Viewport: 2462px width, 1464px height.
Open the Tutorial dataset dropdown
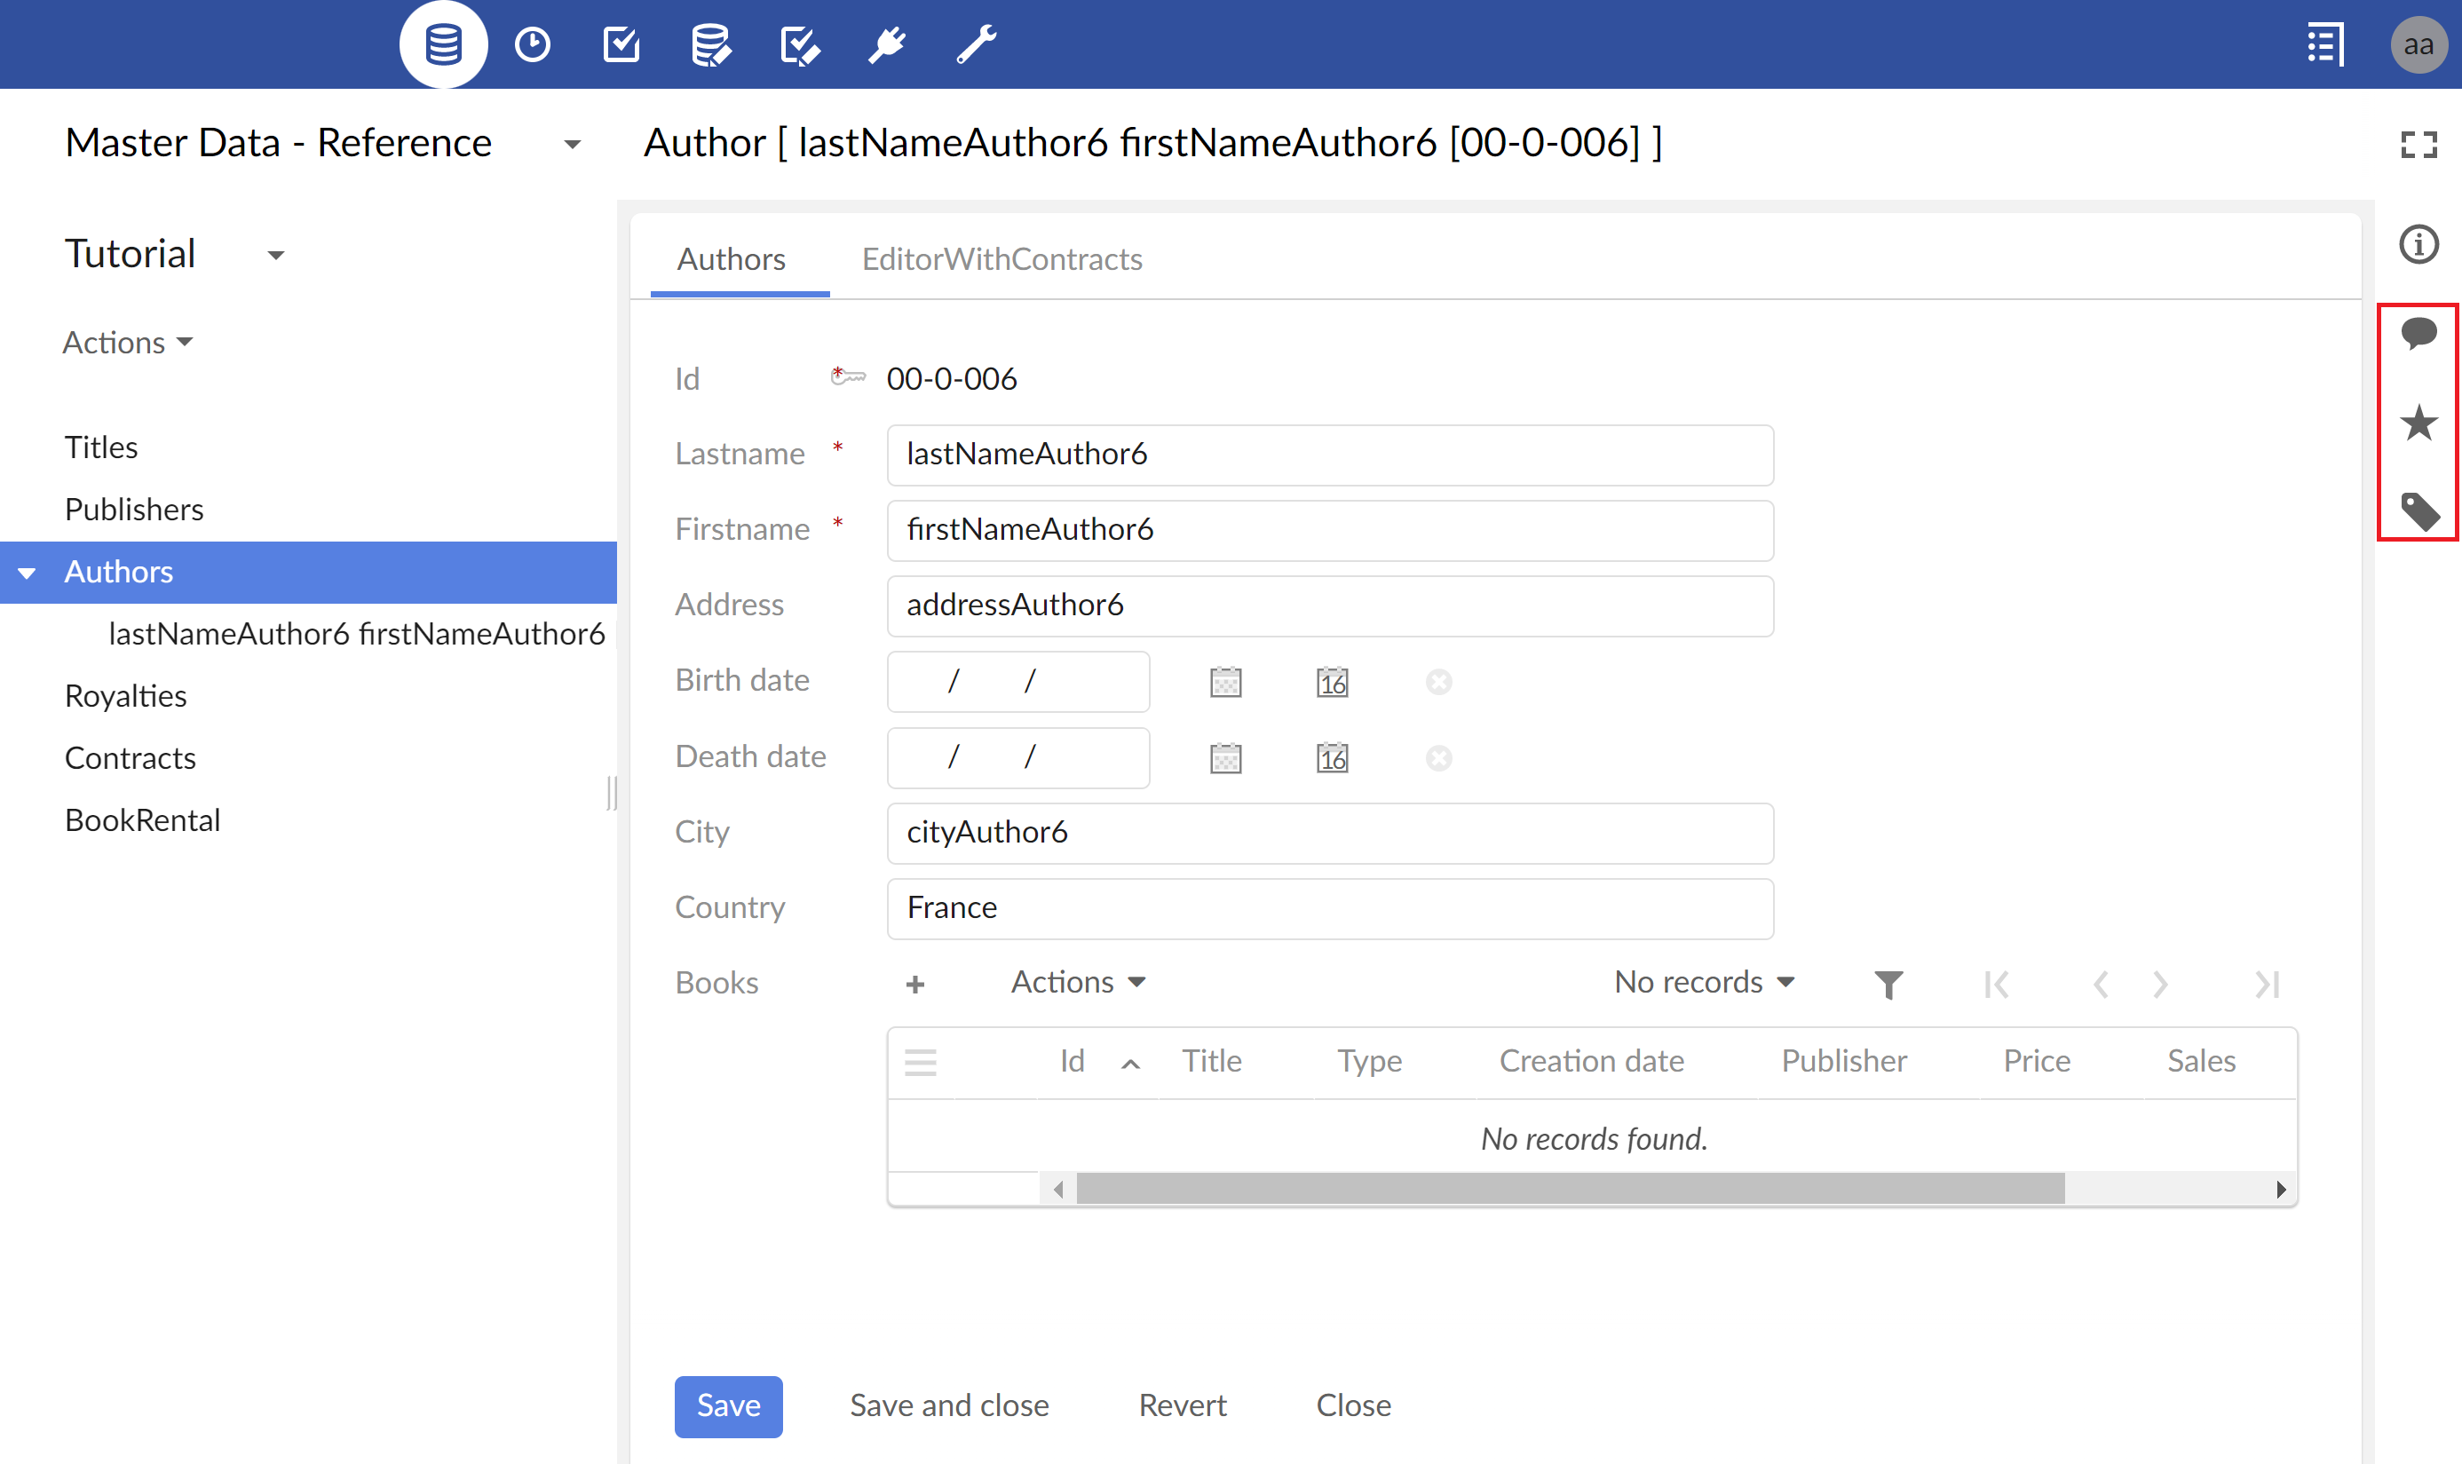275,256
